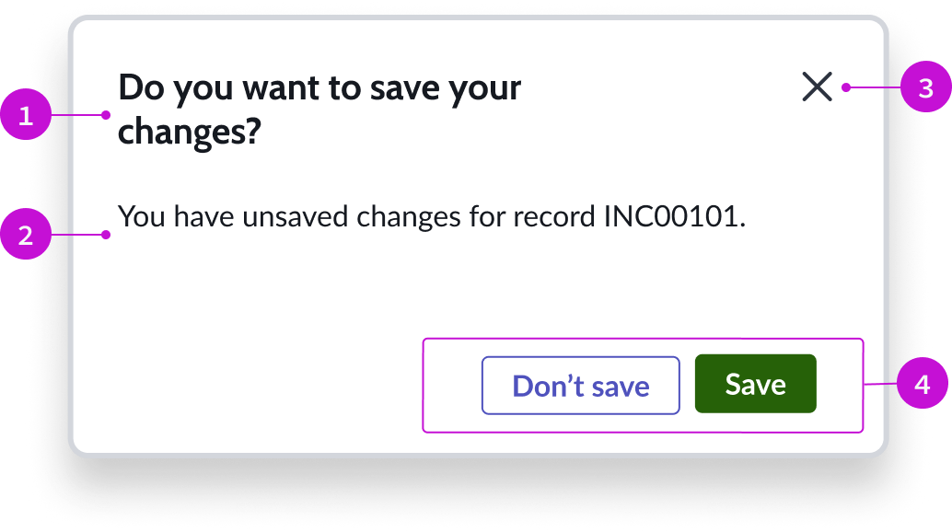Click the word "changes?" in the heading
952x532 pixels.
point(190,133)
